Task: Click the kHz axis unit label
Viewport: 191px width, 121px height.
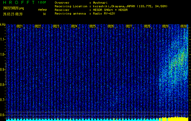Action: [x=3, y=24]
